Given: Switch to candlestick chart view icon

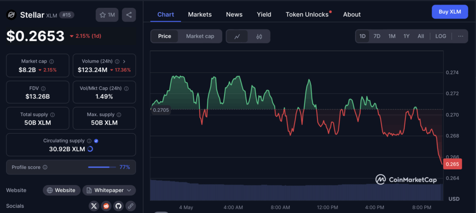Looking at the screenshot, I should tap(259, 36).
